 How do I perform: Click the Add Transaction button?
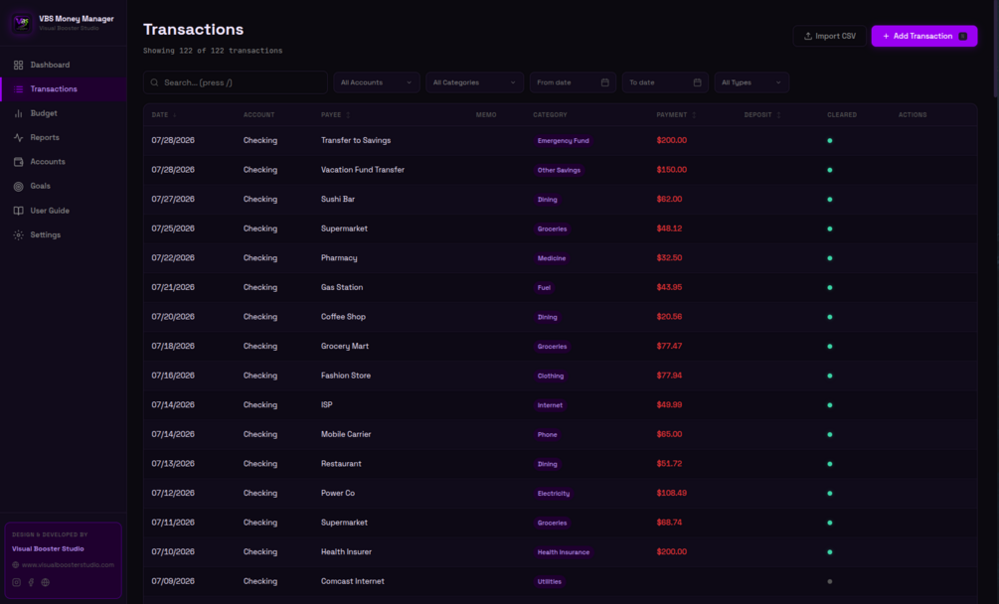tap(923, 36)
